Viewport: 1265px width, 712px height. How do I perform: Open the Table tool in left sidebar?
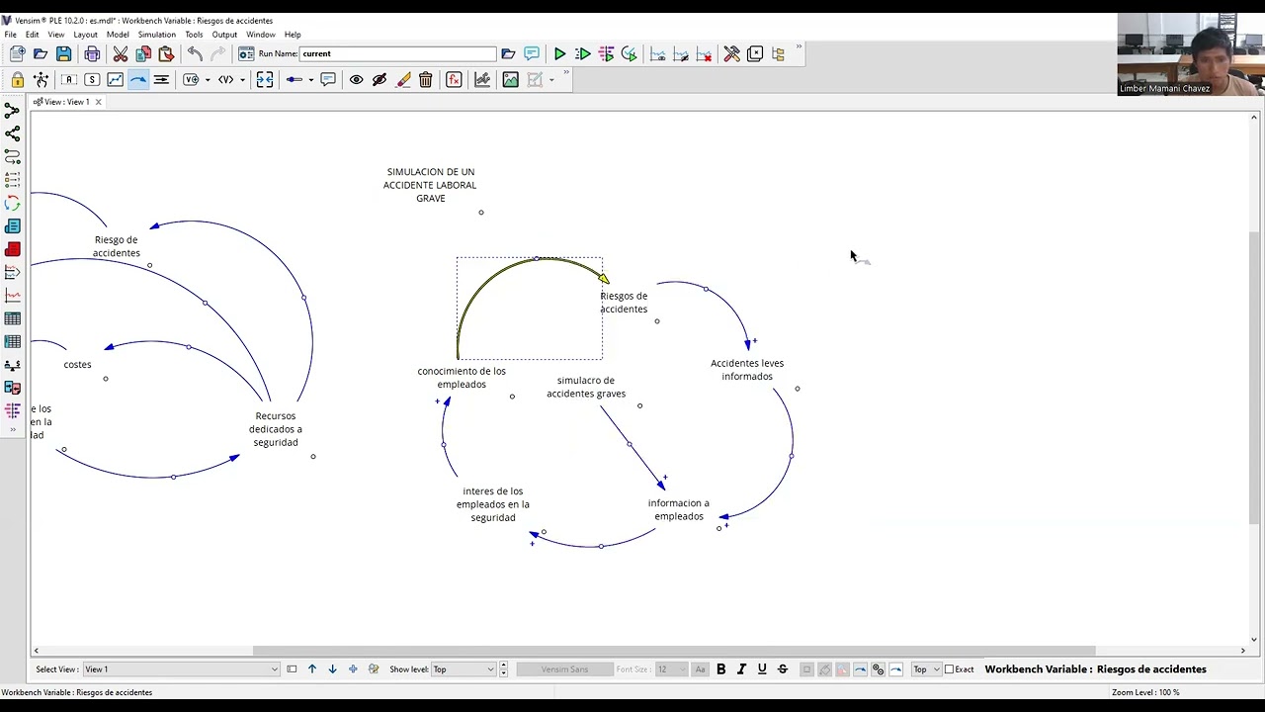pyautogui.click(x=13, y=318)
